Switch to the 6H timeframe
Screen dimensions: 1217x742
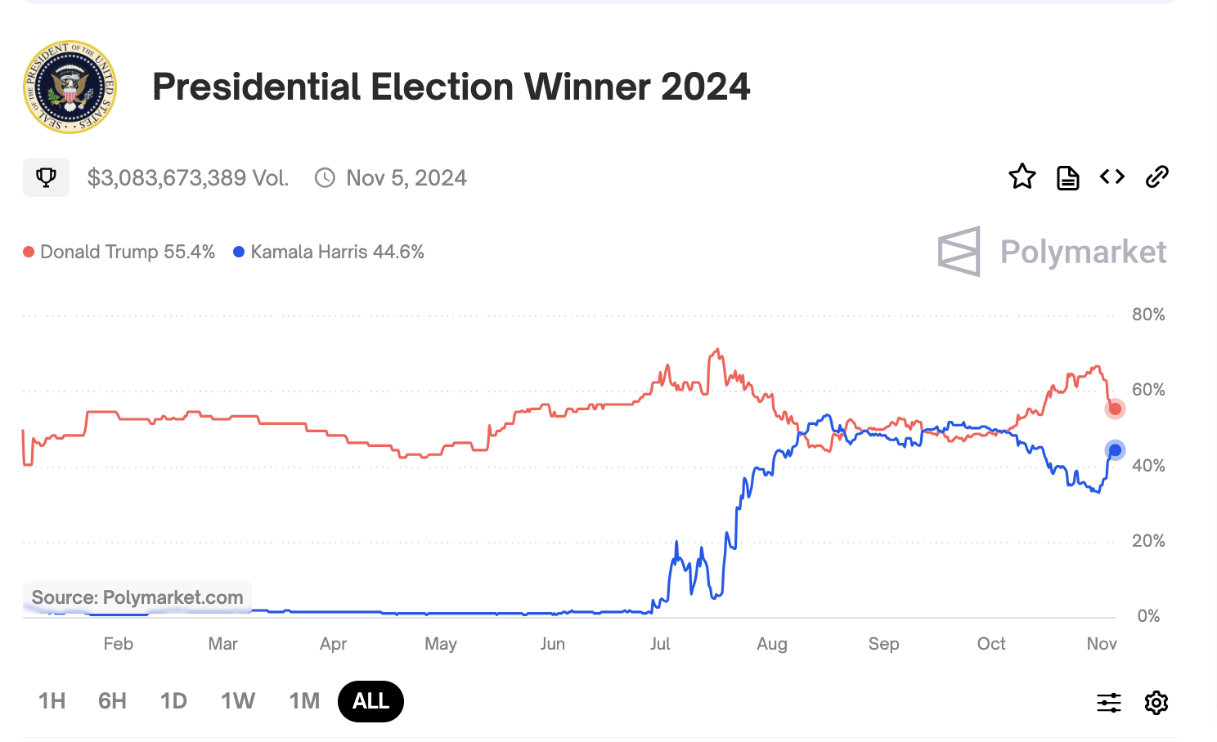tap(112, 701)
